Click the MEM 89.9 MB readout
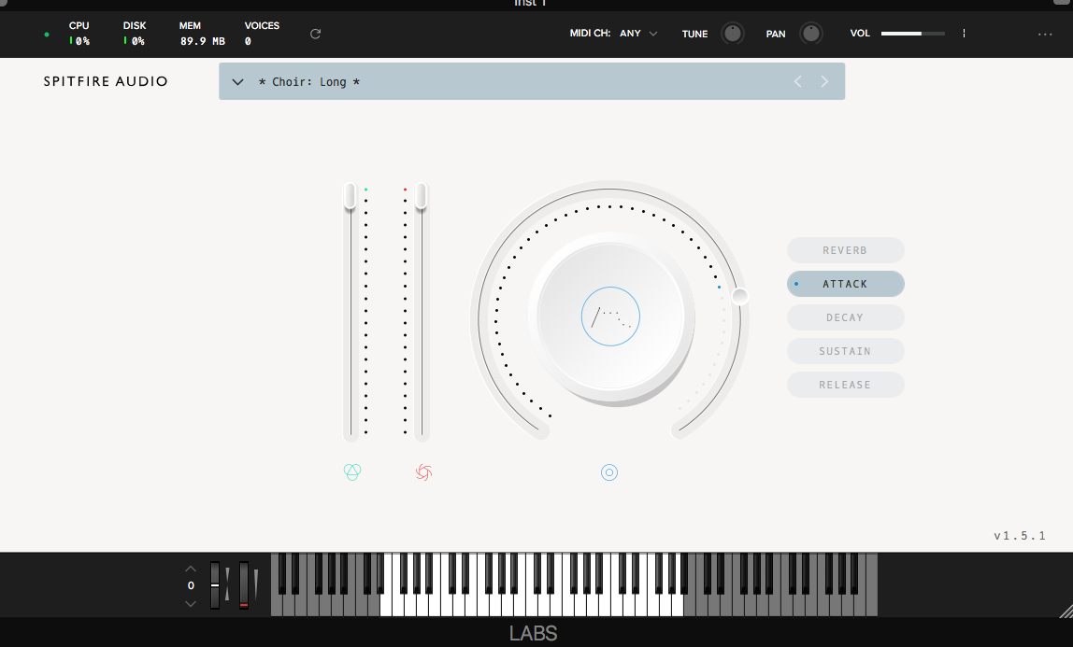 click(x=202, y=34)
